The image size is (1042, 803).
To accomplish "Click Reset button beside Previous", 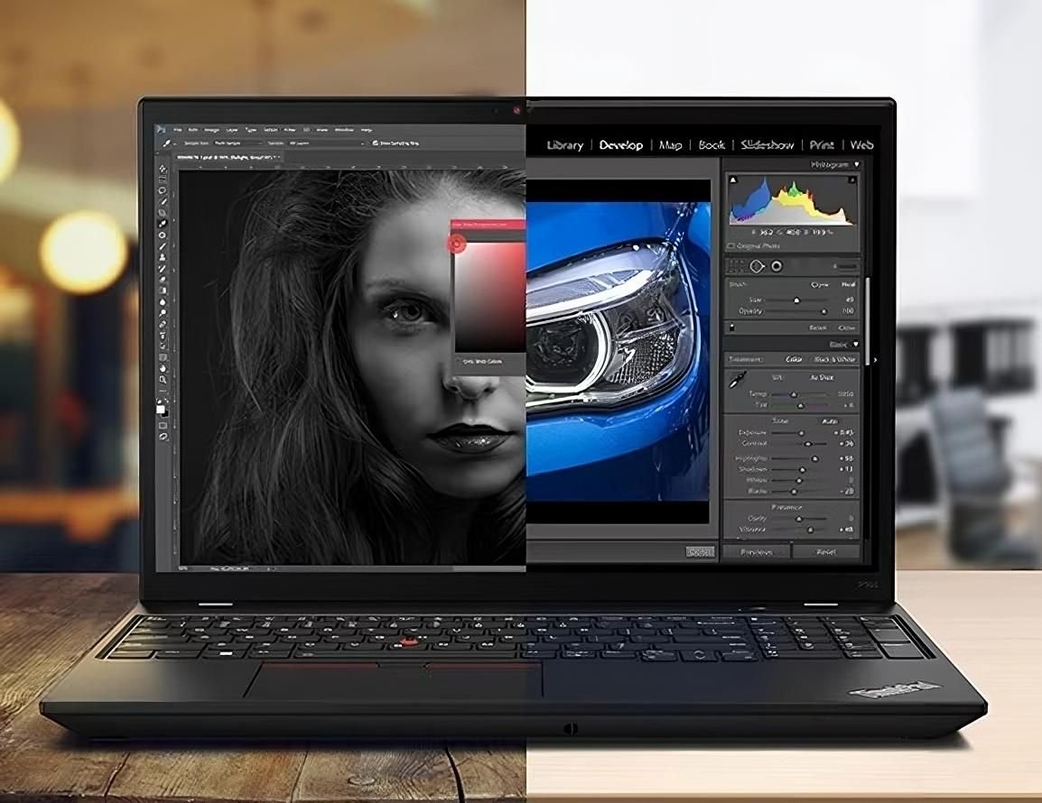I will [x=826, y=552].
